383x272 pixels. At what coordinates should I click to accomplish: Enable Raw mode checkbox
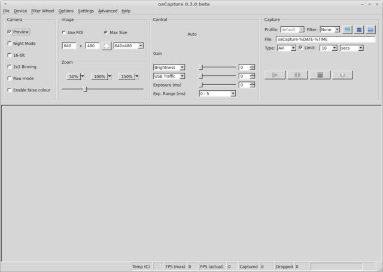pyautogui.click(x=10, y=78)
